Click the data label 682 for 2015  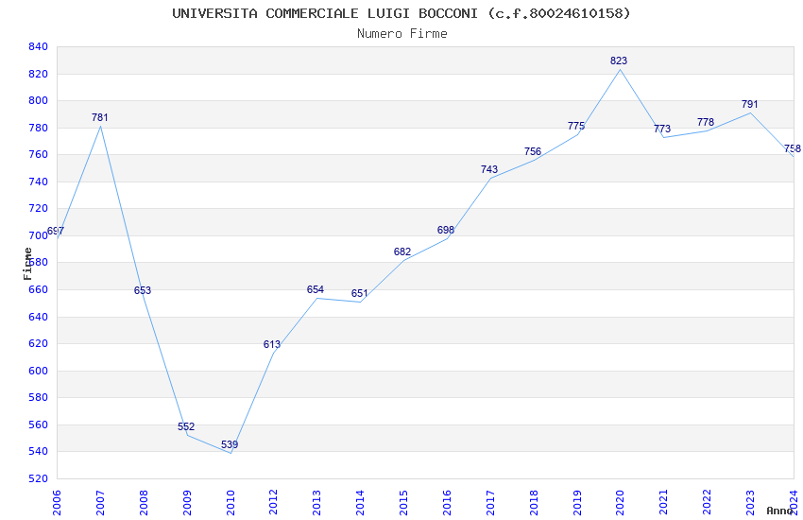402,252
